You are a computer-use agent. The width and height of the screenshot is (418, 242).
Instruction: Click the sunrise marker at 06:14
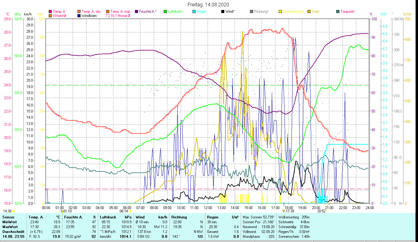point(130,211)
